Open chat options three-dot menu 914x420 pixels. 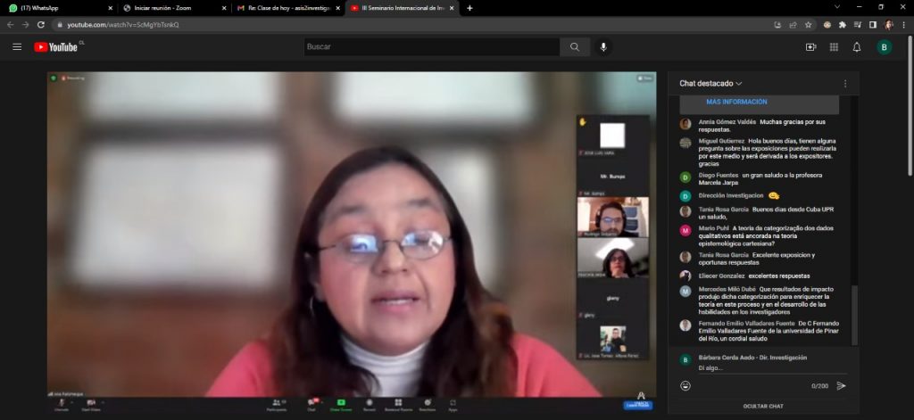tap(845, 83)
